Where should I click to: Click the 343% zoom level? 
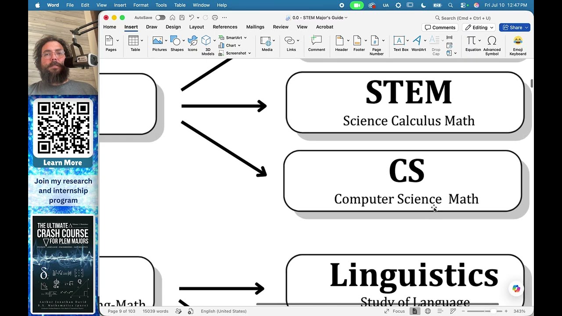(x=519, y=311)
